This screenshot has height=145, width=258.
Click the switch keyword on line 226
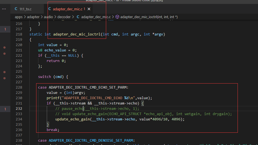pyautogui.click(x=45, y=77)
